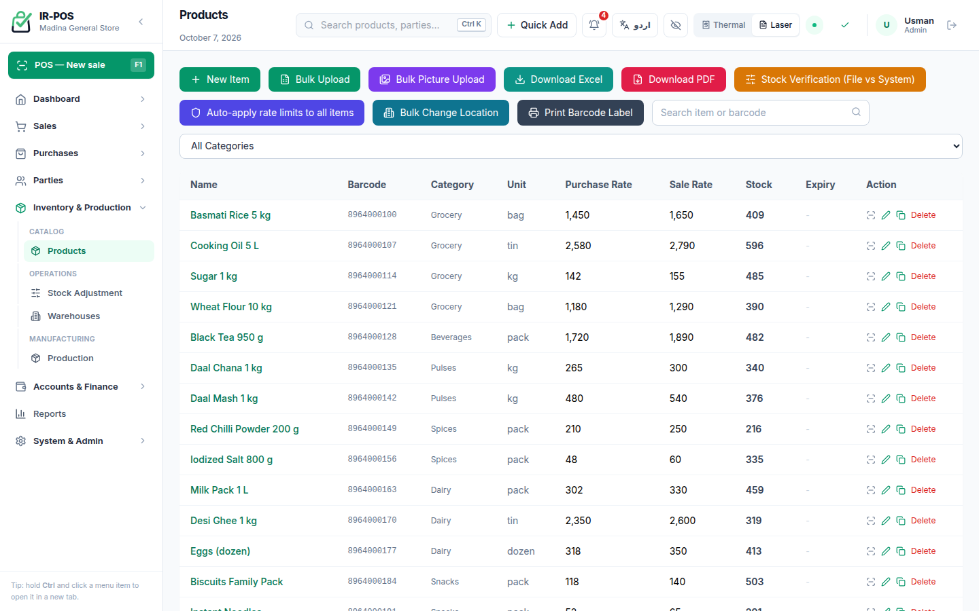Click the barcode scan icon for Daal Chana
This screenshot has width=979, height=611.
871,368
